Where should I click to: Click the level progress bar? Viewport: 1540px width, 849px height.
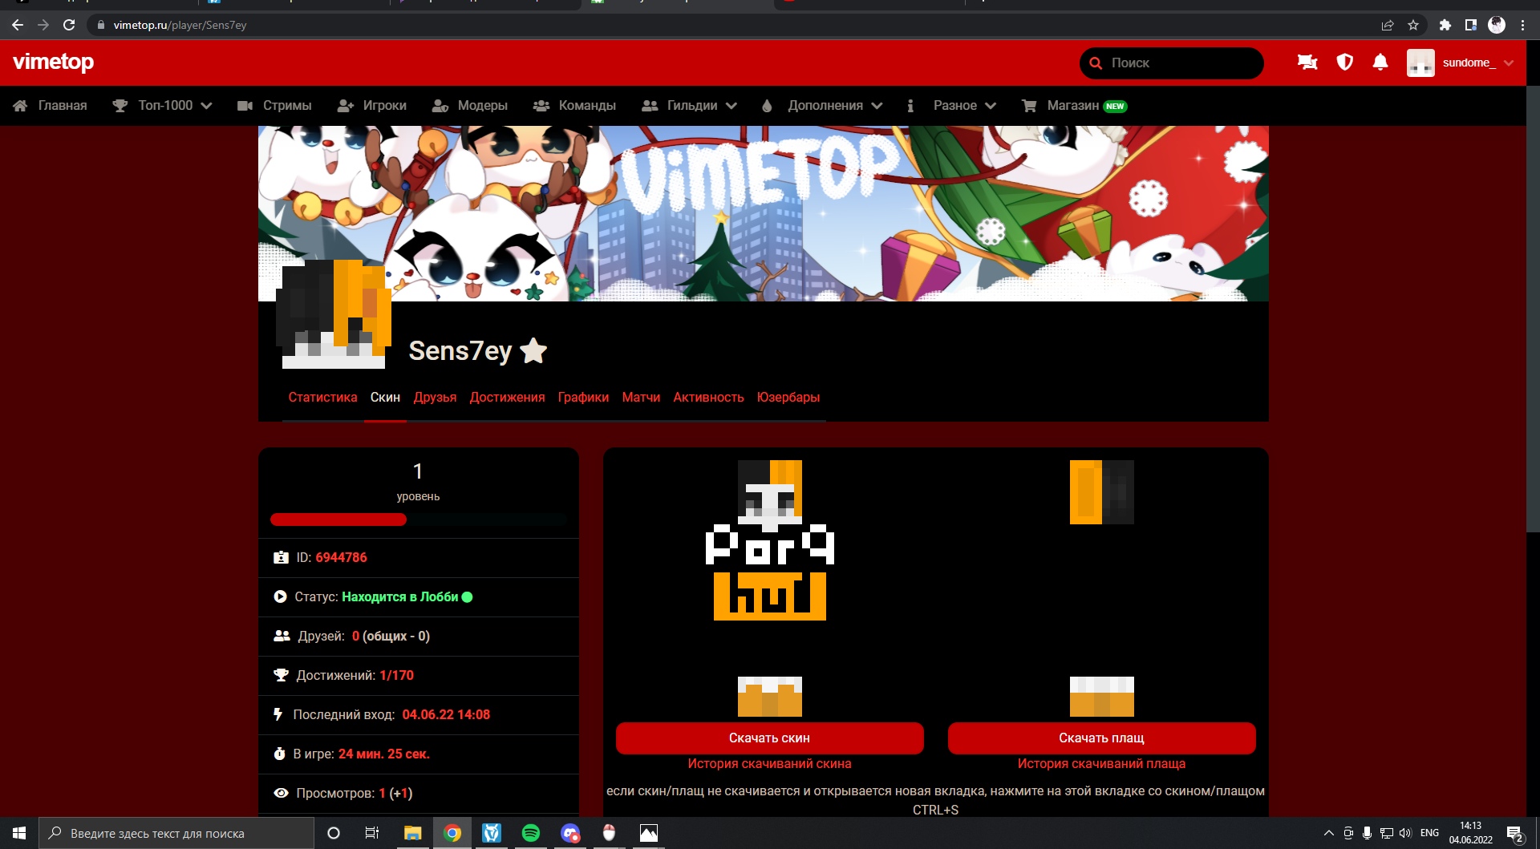(x=418, y=520)
